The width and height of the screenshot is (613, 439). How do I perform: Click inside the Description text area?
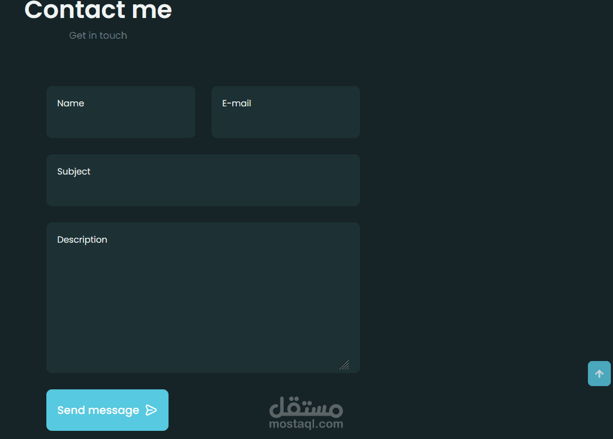(x=203, y=298)
